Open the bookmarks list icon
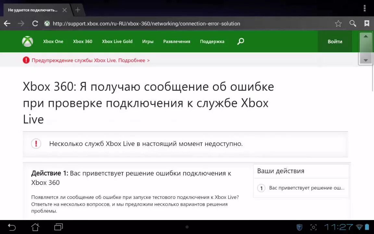The height and width of the screenshot is (234, 374). click(x=367, y=23)
